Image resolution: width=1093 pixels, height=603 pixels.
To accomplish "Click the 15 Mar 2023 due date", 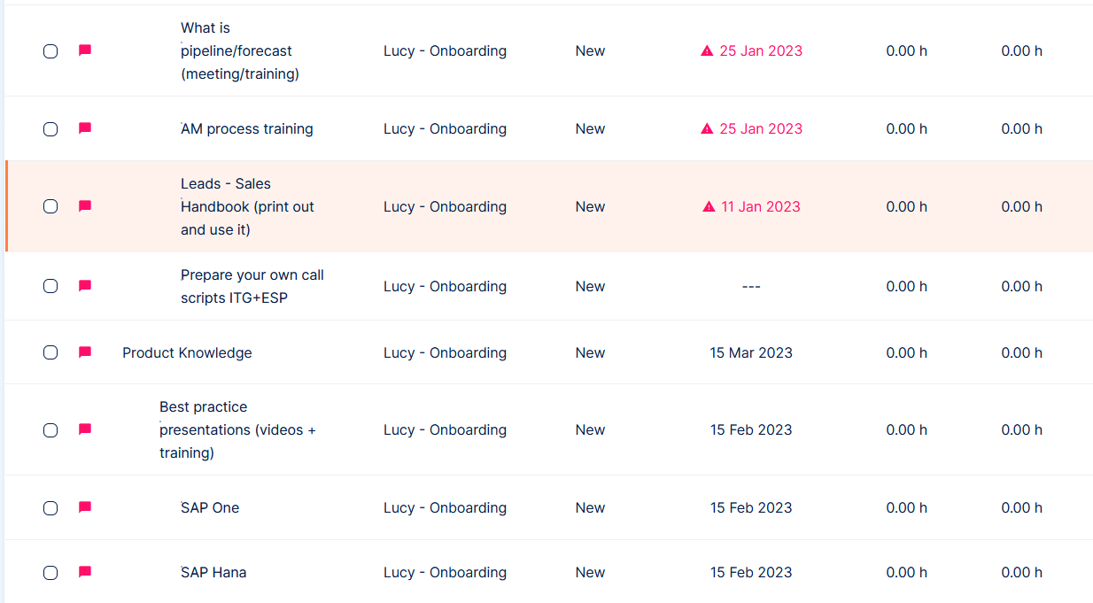I will coord(751,352).
